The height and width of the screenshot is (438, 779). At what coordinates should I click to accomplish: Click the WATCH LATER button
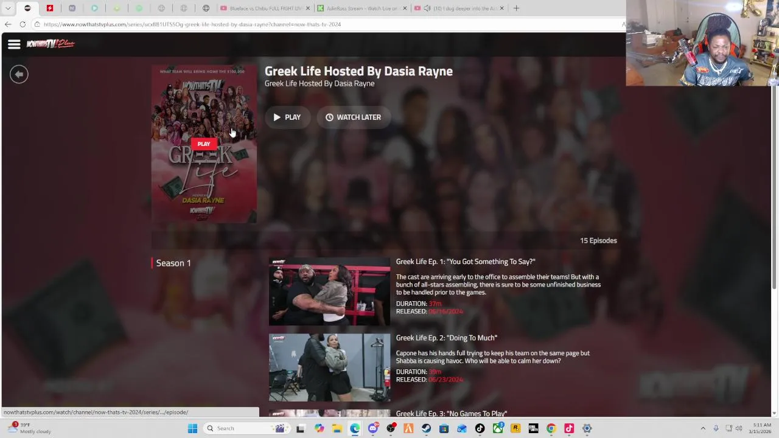353,117
